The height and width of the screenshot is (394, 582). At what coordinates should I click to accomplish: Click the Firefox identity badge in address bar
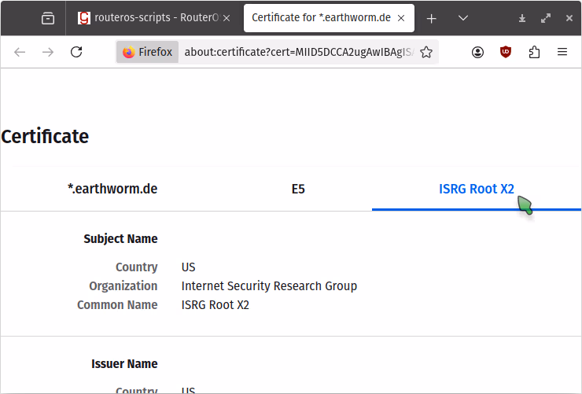147,52
